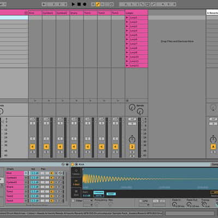Viewport: 218px width, 218px height.
Task: Click the kick waveform sample display
Action: coord(150,179)
